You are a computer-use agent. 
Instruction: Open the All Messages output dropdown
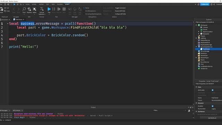pos(5,110)
